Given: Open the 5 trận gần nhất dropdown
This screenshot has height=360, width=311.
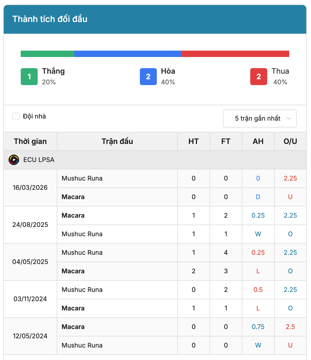Looking at the screenshot, I should 260,118.
